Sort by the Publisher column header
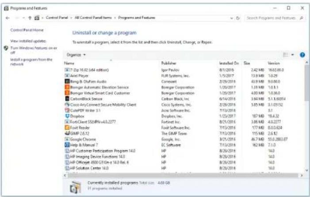 168,63
